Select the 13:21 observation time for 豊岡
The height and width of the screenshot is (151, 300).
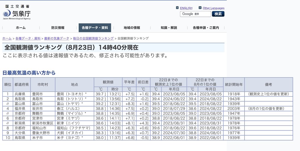(x=115, y=94)
